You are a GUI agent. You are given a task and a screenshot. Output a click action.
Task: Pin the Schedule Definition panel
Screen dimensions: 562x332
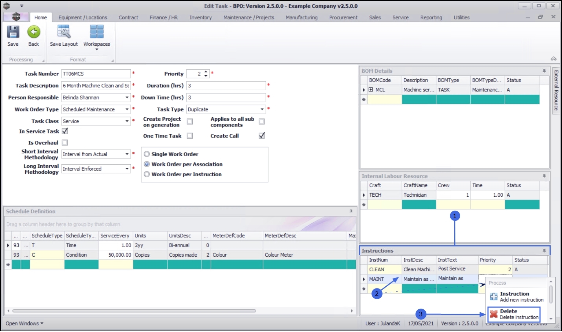[351, 211]
